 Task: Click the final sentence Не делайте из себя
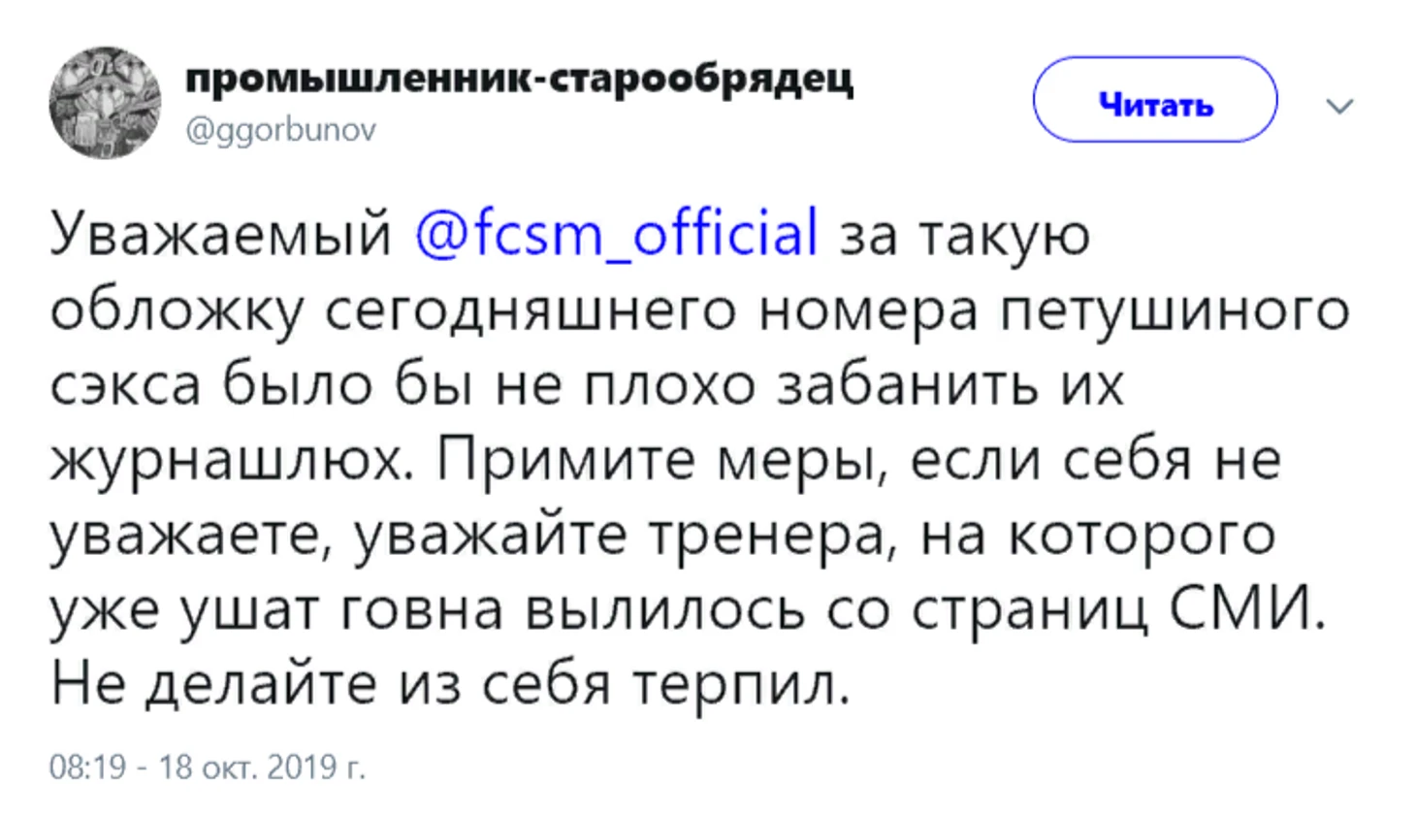coord(331,684)
